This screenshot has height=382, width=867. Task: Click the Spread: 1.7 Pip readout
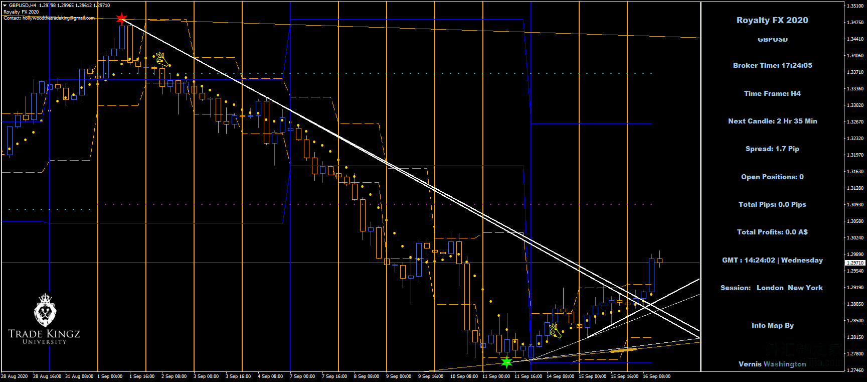tap(772, 149)
